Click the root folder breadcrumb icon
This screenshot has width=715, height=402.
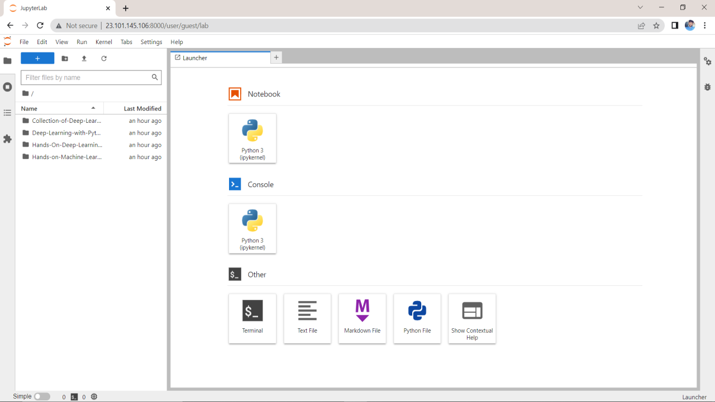[25, 93]
